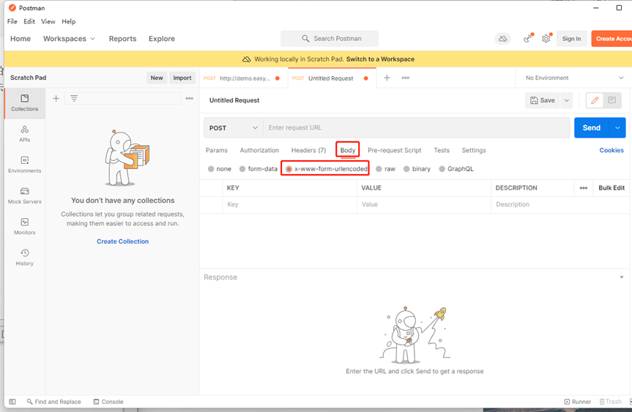
Task: Open the No Environment selector
Action: [x=574, y=78]
